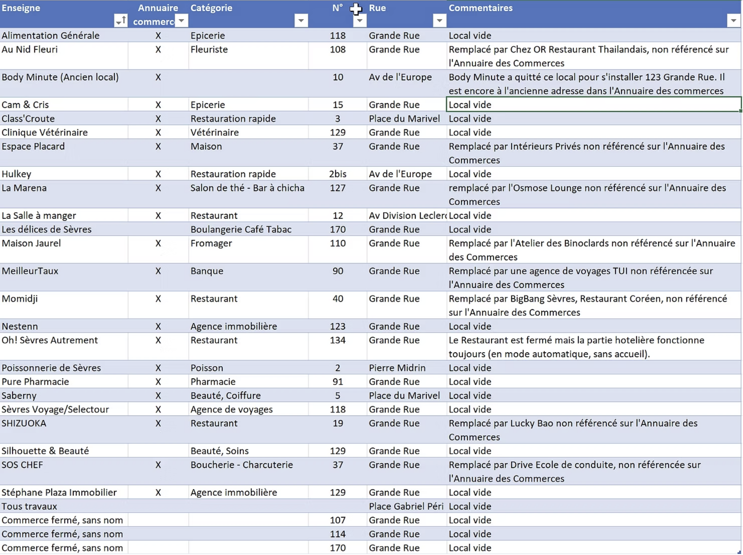Select the Stéphane Plaza Immobilier cell

(x=59, y=492)
